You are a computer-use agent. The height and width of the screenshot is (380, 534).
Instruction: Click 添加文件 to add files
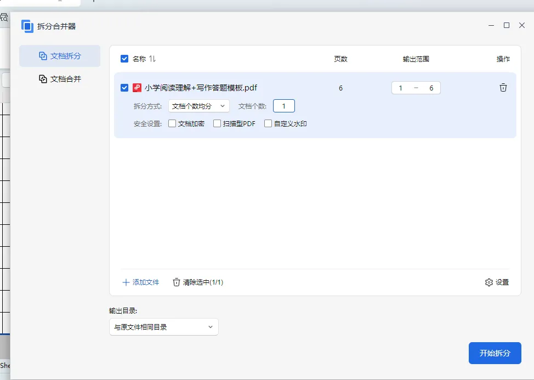coord(141,282)
